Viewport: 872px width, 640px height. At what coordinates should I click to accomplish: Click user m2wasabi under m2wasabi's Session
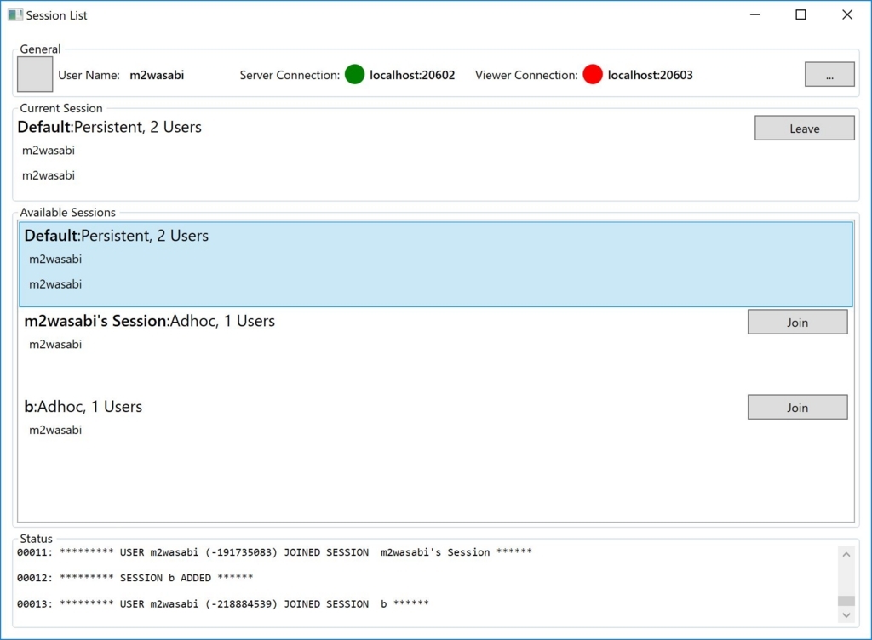[x=55, y=345]
